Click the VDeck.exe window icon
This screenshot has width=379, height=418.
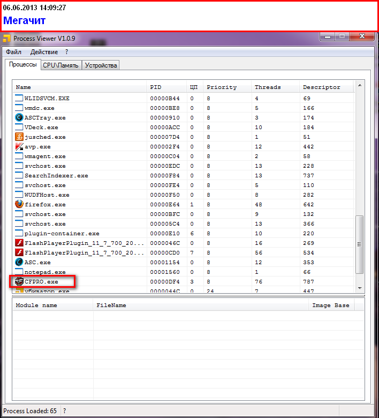pyautogui.click(x=19, y=127)
